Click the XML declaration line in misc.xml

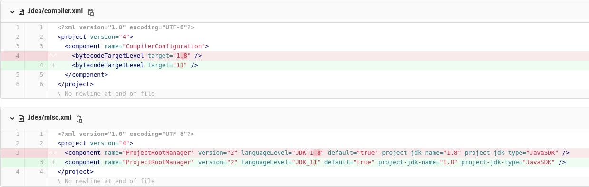click(319, 134)
